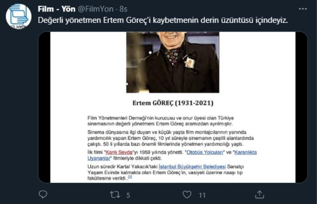Screen dimensions: 317x204
Task: View the like count of 11
Action: coord(202,195)
